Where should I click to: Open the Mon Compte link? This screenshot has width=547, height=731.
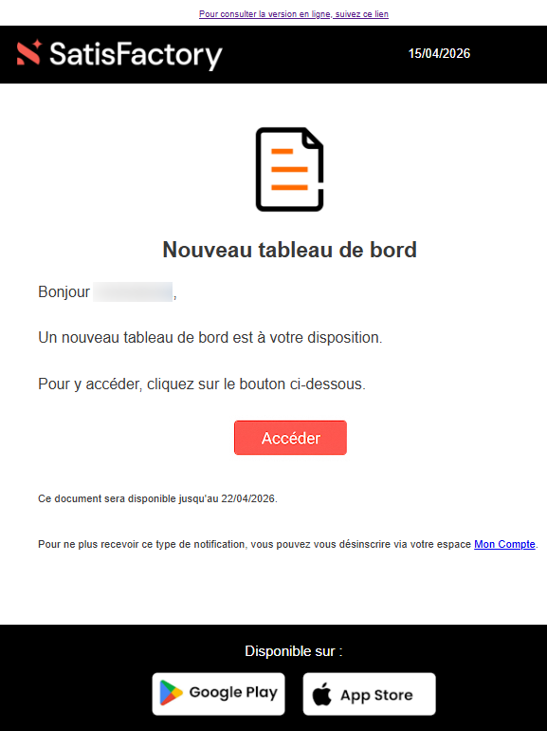(504, 544)
